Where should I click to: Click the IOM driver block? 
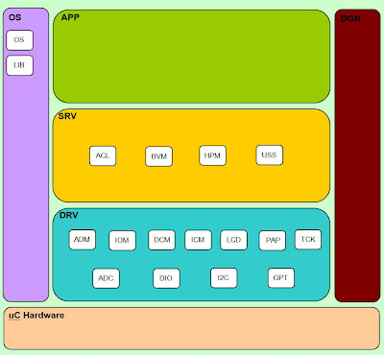[x=122, y=240]
